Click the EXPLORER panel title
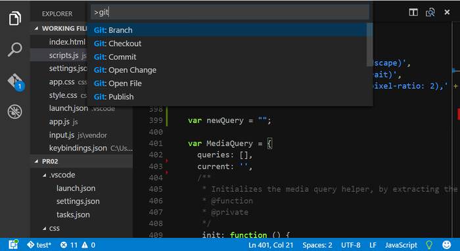Viewport: 460px width, 251px height. click(x=57, y=14)
